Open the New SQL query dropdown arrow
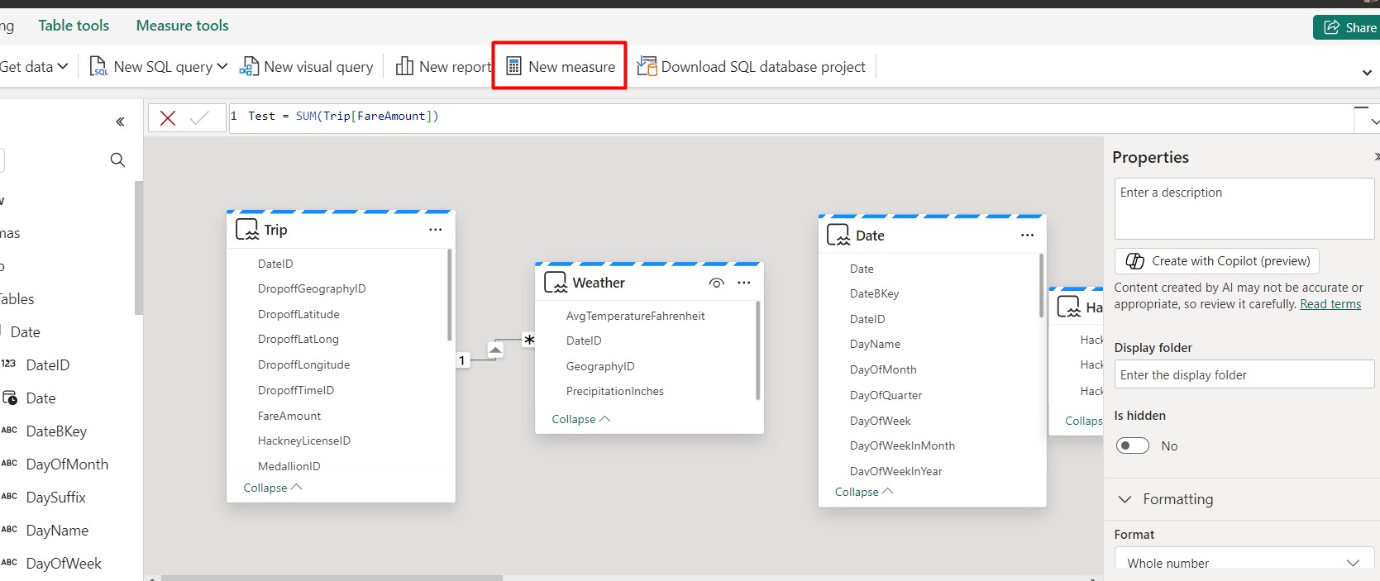 (x=222, y=66)
